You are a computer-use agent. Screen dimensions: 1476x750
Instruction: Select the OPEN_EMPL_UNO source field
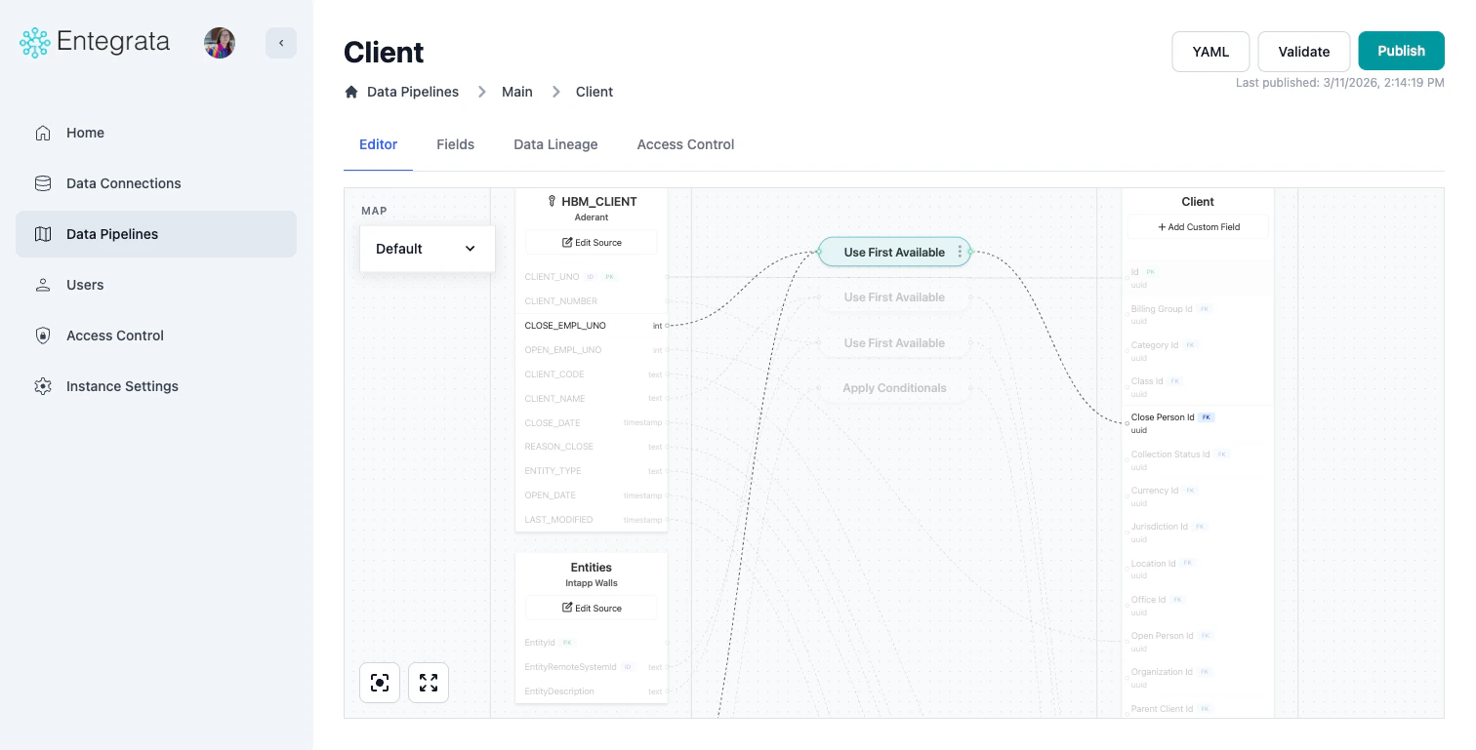[x=592, y=350]
